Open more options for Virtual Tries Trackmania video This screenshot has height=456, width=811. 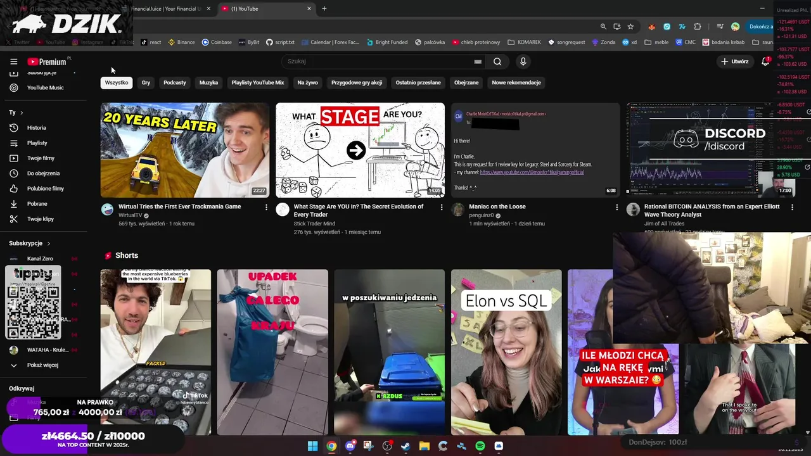[x=266, y=207]
